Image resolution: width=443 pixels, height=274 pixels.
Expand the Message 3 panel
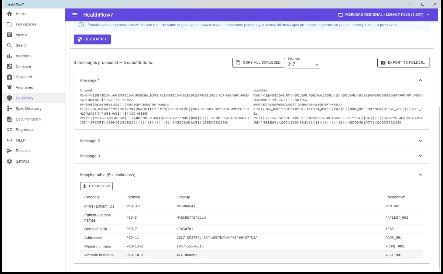tap(420, 156)
